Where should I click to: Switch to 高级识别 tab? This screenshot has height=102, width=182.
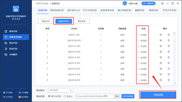click(x=153, y=10)
